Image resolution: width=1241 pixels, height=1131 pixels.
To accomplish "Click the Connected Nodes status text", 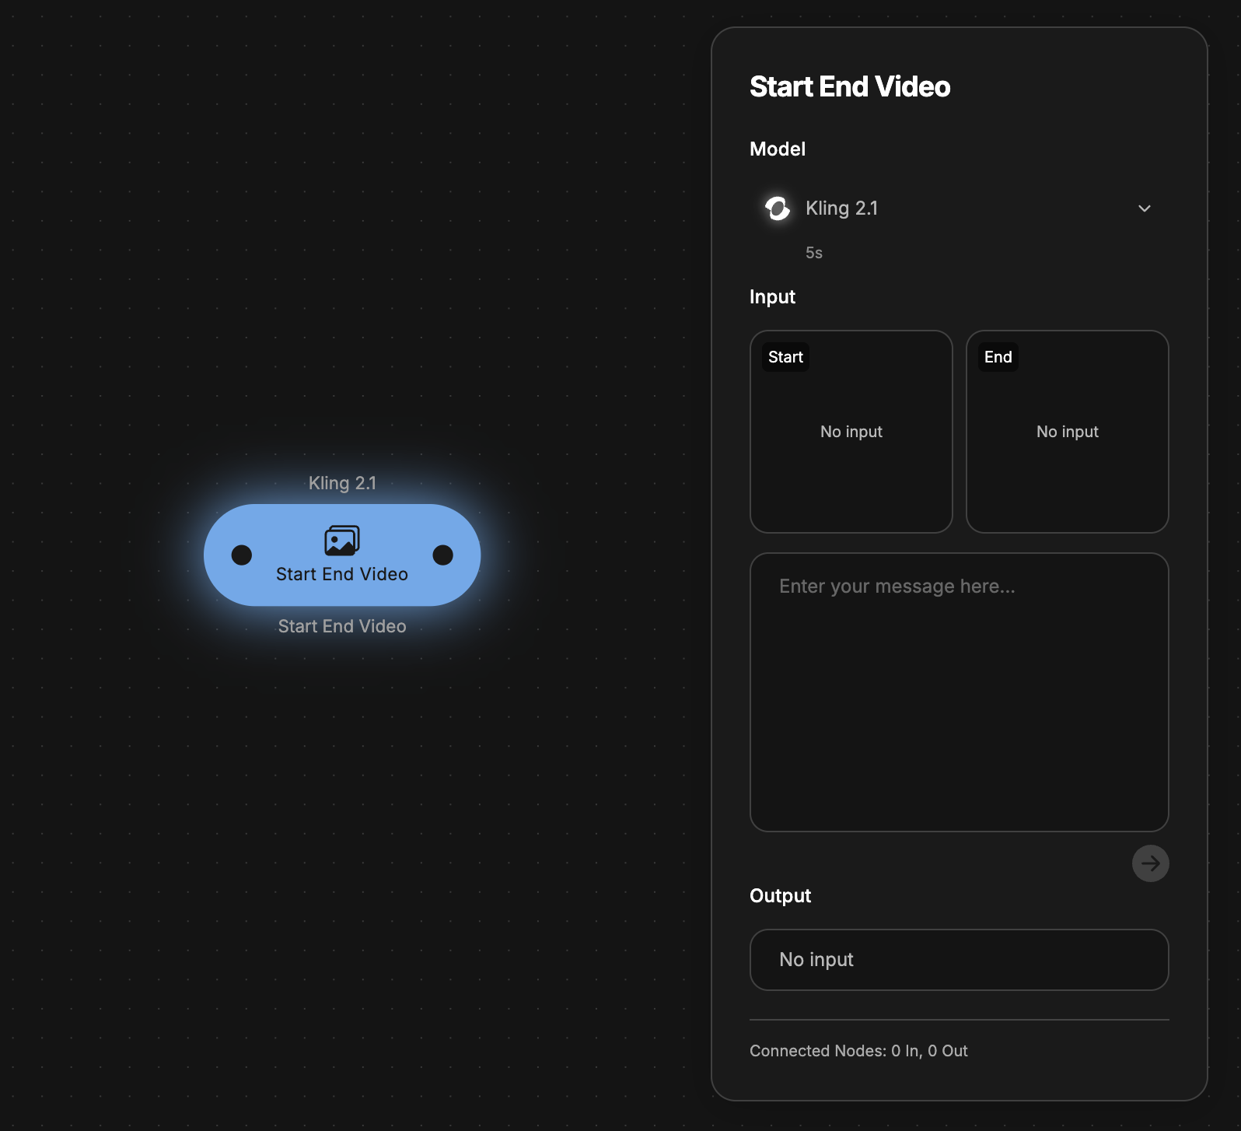I will click(858, 1051).
